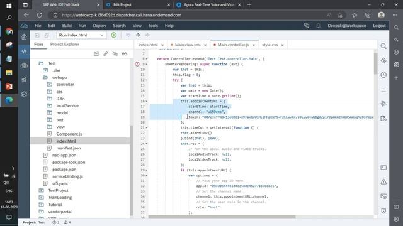403x226 pixels.
Task: Select the Development code editor perspective icon
Action: click(x=24, y=51)
